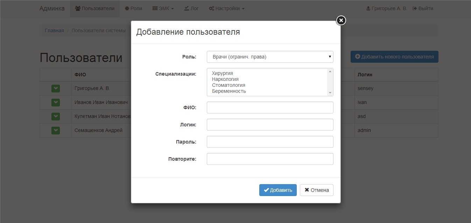471x223 pixels.
Task: Select Беременность in the specializations list
Action: click(229, 91)
